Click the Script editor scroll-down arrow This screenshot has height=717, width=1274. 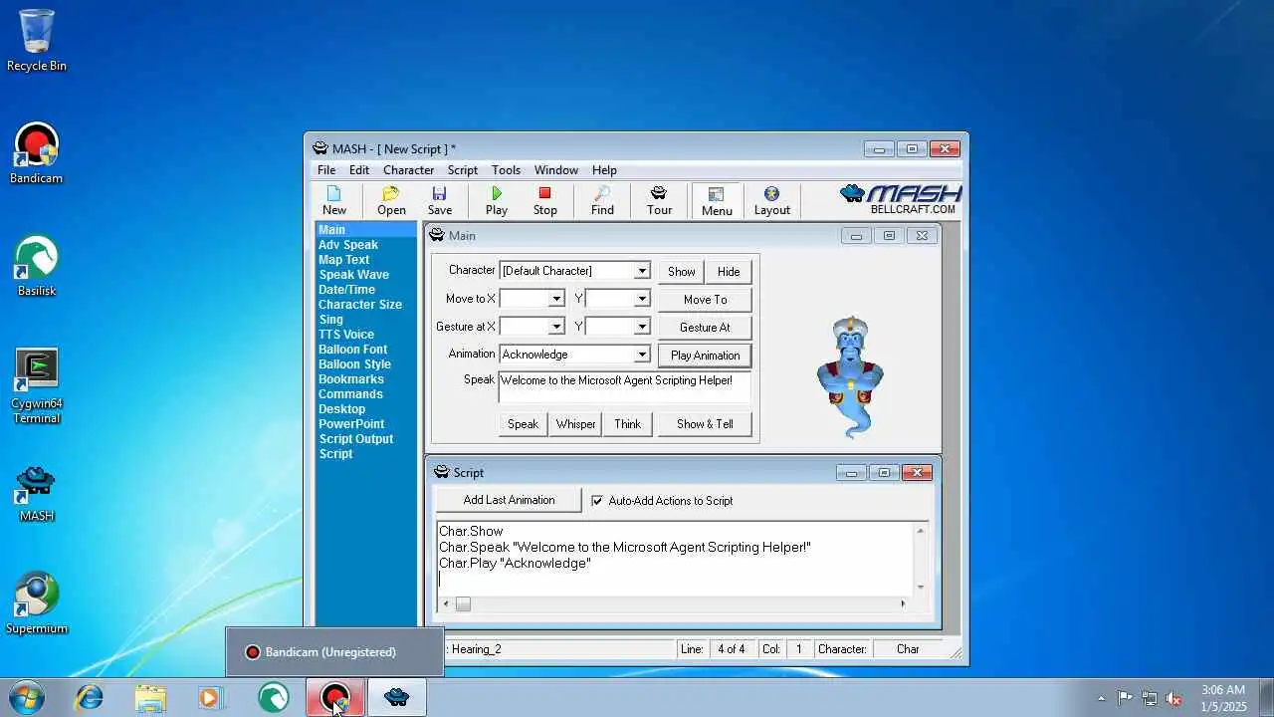pyautogui.click(x=921, y=587)
